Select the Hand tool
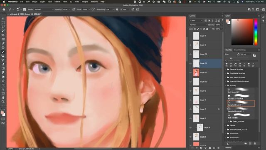The image size is (266, 150). point(3,97)
